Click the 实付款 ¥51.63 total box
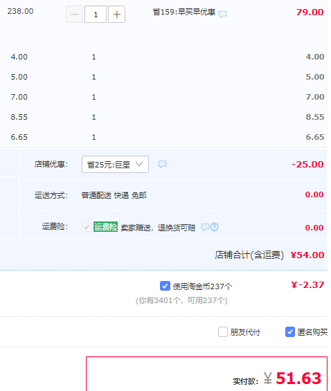This screenshot has height=391, width=331. pyautogui.click(x=207, y=374)
